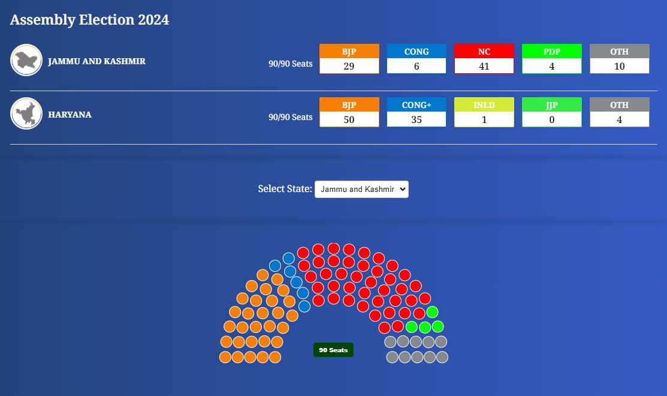This screenshot has width=667, height=396.
Task: Click the Haryana OTH tile showing 4
Action: [x=620, y=112]
